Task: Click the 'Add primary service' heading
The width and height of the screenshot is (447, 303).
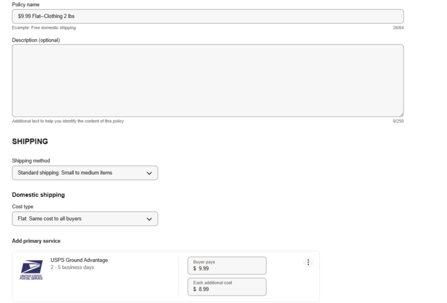Action: [36, 241]
